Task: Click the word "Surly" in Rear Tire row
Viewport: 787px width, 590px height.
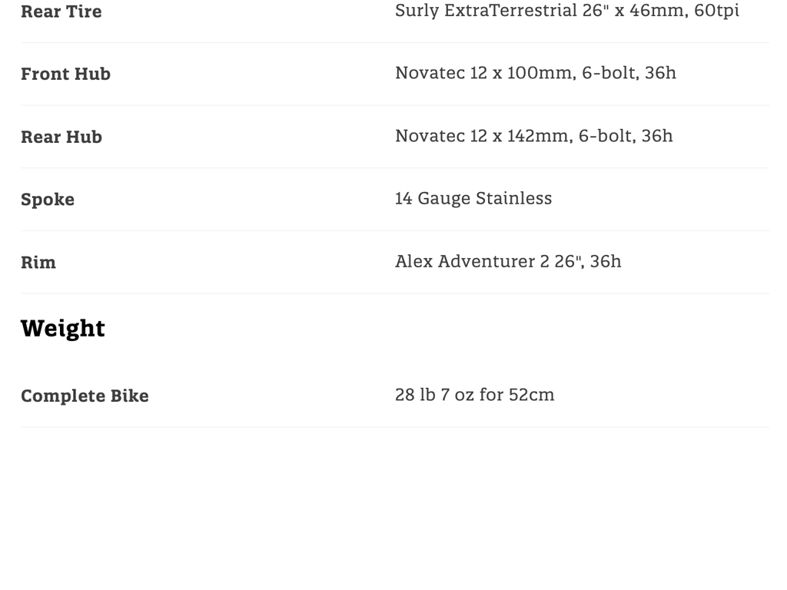Action: click(x=417, y=11)
